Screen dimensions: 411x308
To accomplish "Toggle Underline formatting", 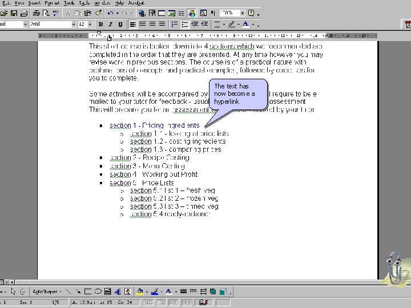I will [x=120, y=25].
